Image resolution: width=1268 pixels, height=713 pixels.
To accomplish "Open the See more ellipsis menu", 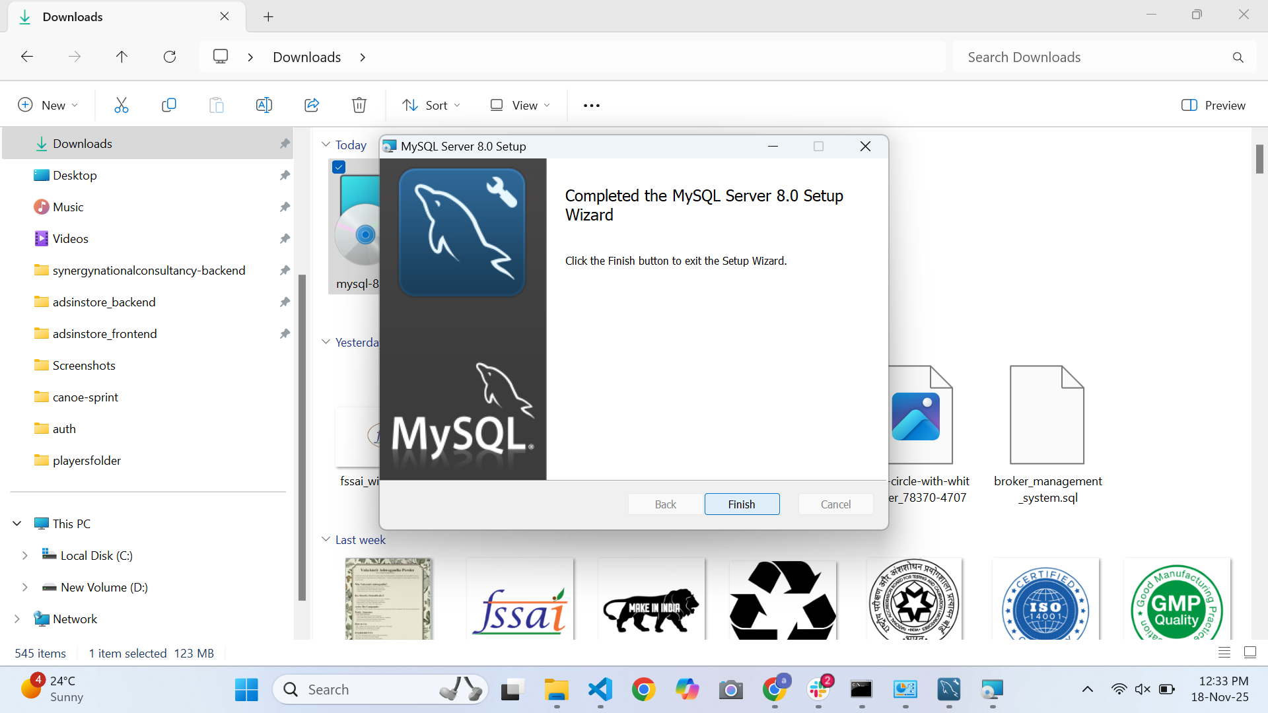I will (591, 105).
